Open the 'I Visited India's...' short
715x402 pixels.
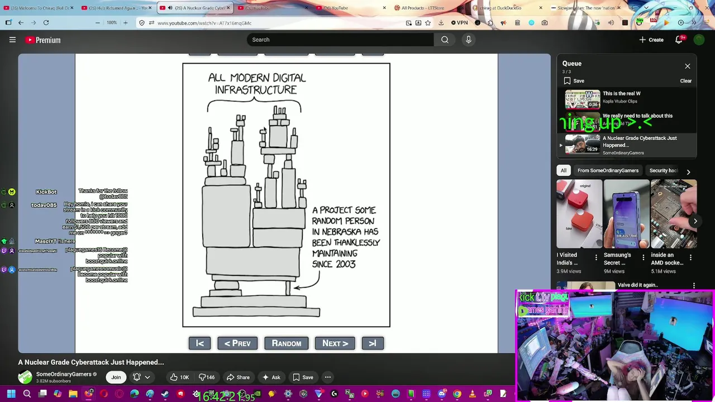(579, 214)
